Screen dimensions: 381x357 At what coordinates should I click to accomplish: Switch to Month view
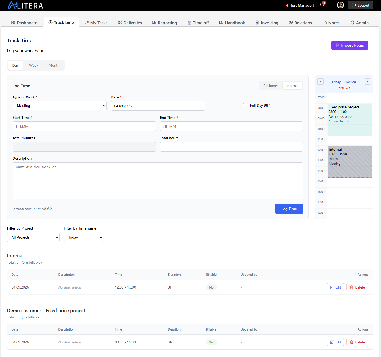pos(54,65)
